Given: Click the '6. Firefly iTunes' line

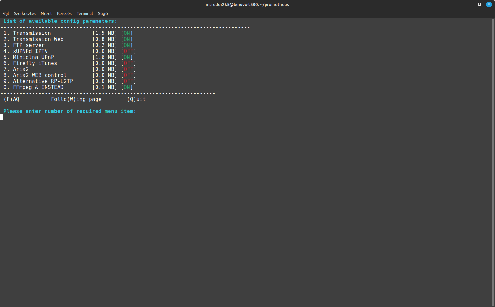Looking at the screenshot, I should [x=70, y=63].
